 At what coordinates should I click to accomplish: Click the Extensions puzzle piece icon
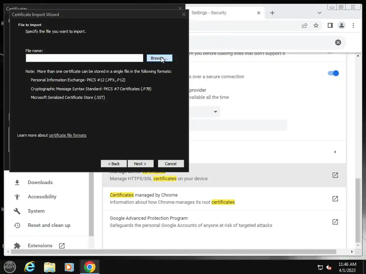[x=17, y=245]
